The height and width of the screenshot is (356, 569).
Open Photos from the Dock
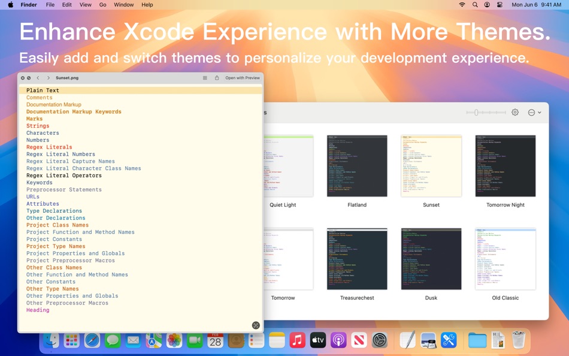(x=174, y=340)
